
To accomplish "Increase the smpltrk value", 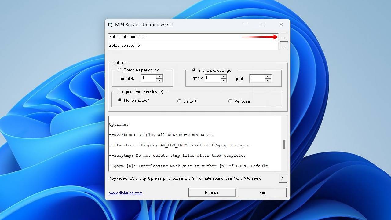I will tap(159, 76).
